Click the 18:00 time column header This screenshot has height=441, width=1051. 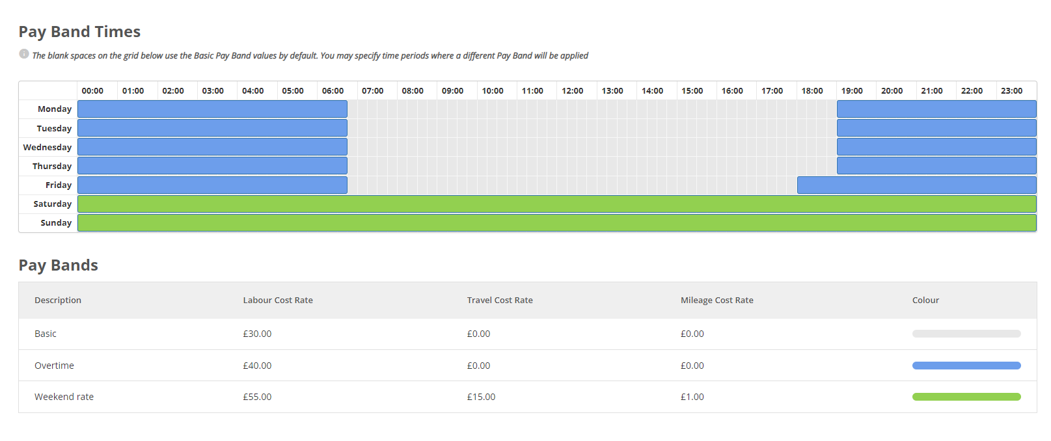[x=812, y=91]
